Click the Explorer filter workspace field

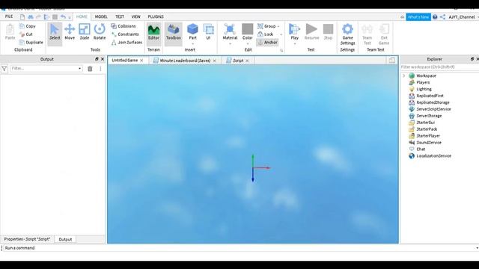[x=440, y=67]
